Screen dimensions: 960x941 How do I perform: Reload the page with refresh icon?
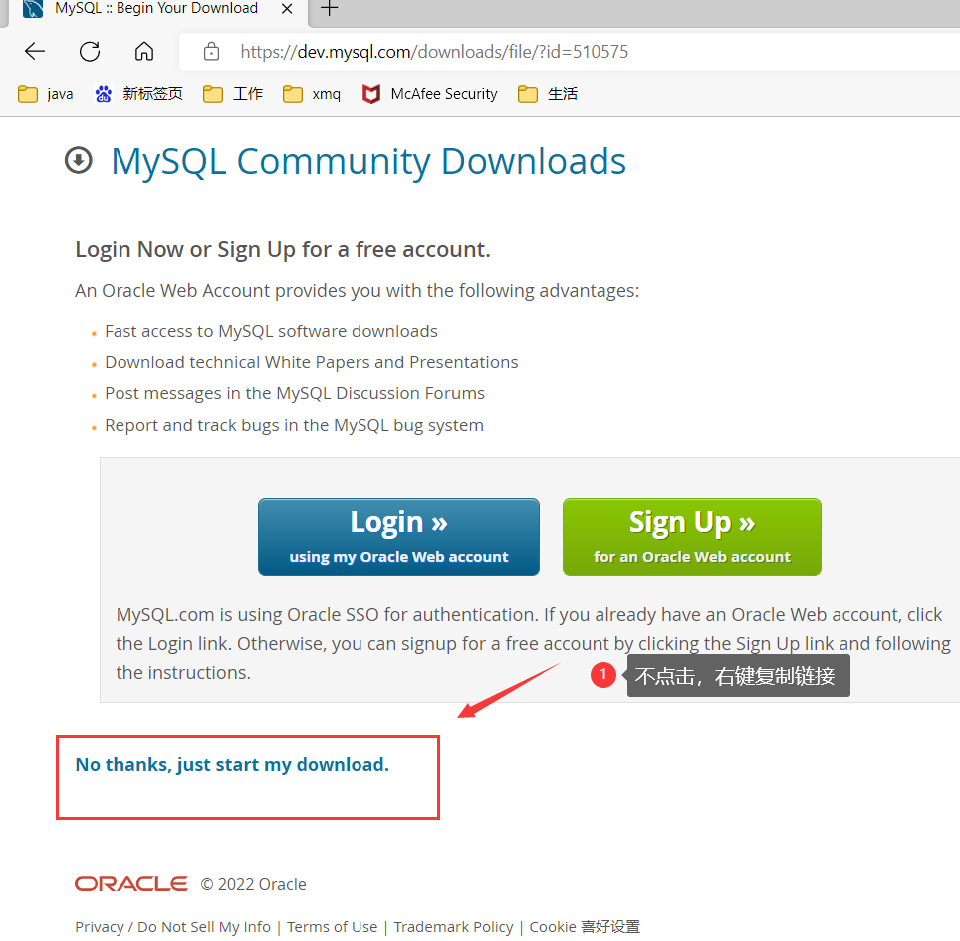coord(90,51)
